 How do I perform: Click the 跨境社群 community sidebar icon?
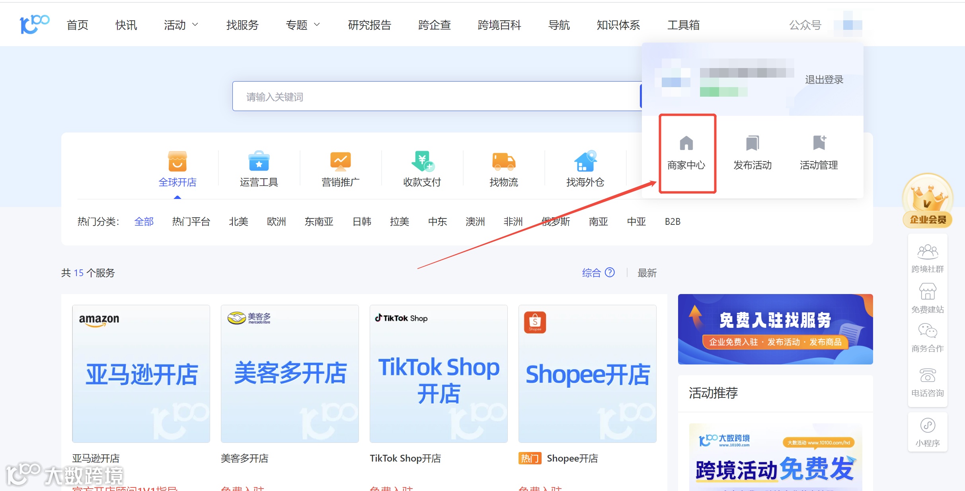coord(927,252)
